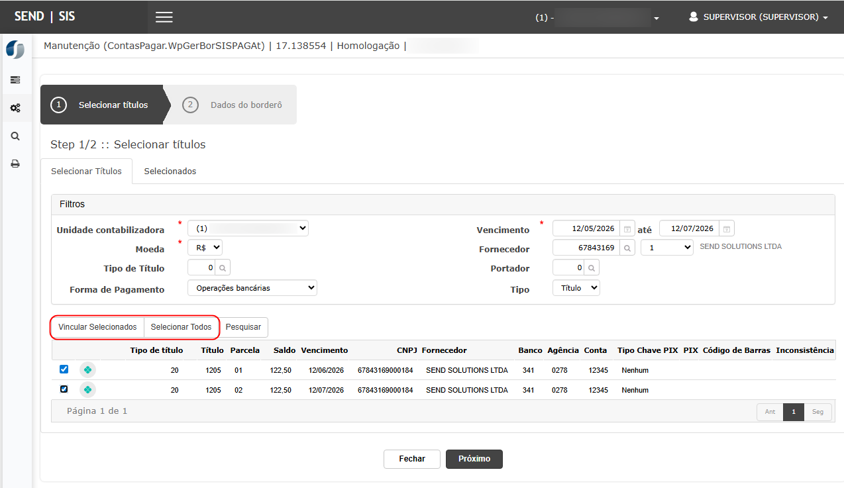Screen dimensions: 844x488
Task: Click the Saldo column header
Action: click(x=284, y=350)
